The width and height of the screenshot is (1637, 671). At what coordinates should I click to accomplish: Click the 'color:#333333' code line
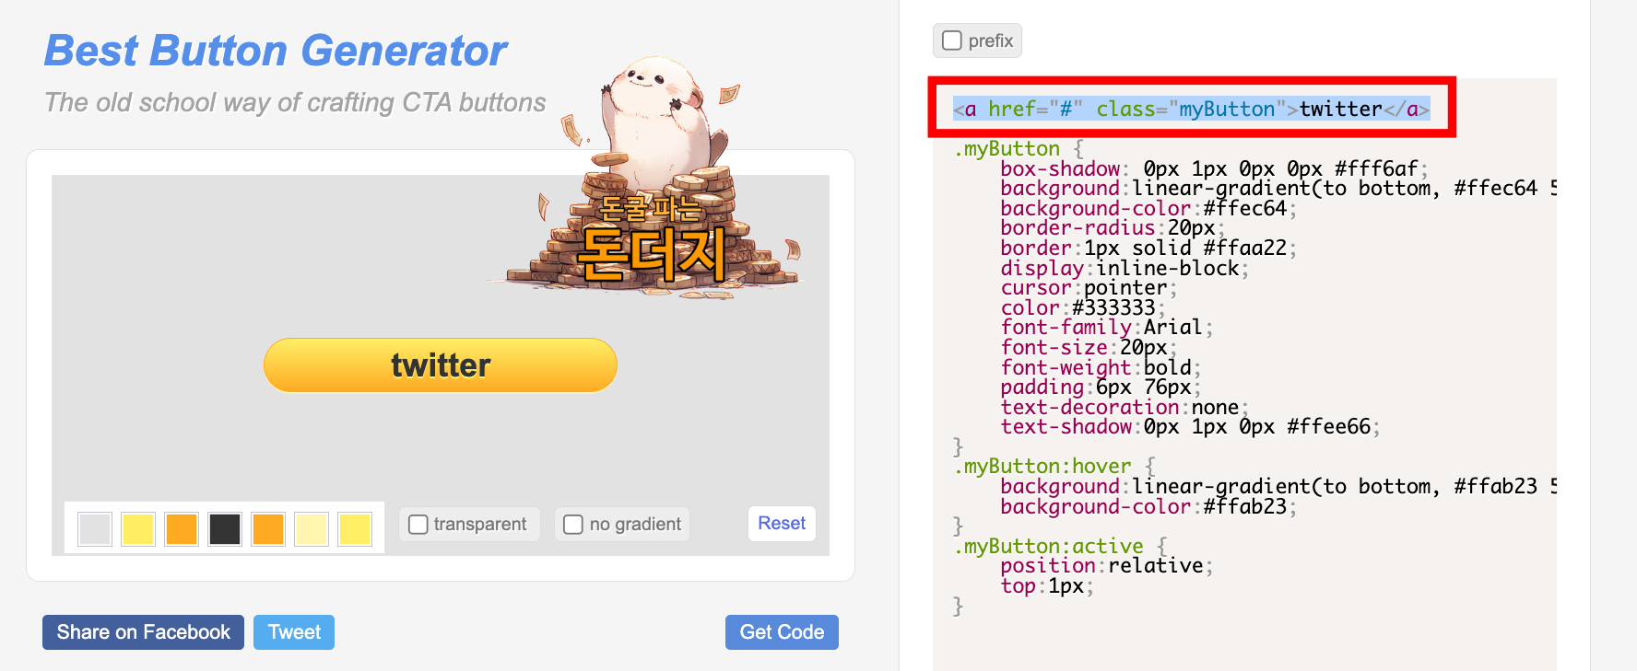tap(1083, 307)
